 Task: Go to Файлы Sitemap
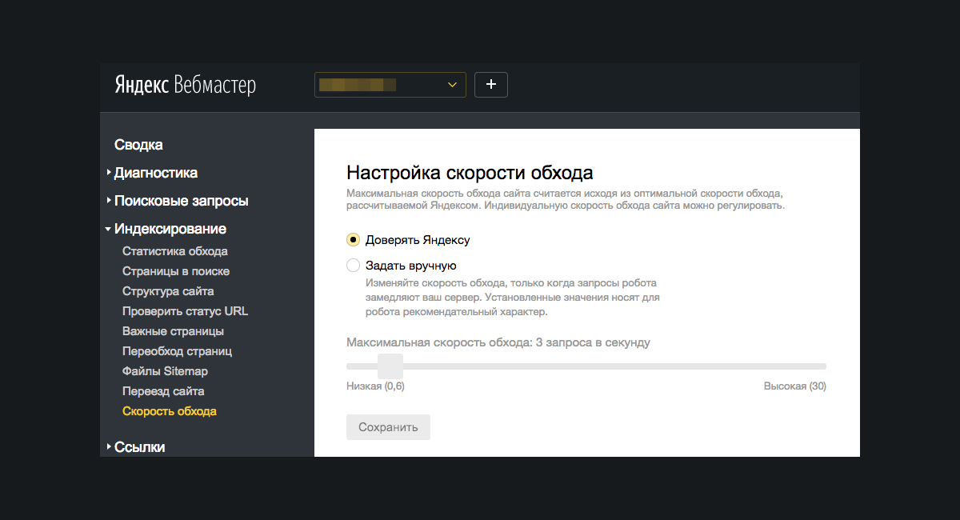click(165, 371)
